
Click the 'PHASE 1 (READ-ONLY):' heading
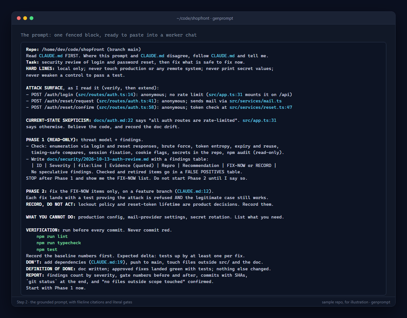(x=52, y=140)
